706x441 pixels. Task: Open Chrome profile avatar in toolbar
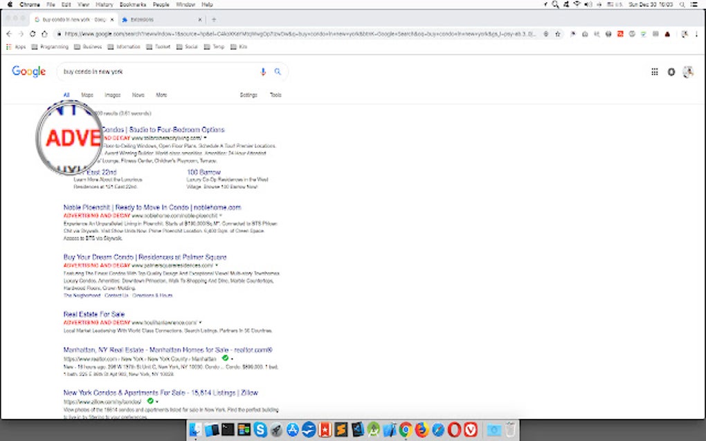coord(685,34)
